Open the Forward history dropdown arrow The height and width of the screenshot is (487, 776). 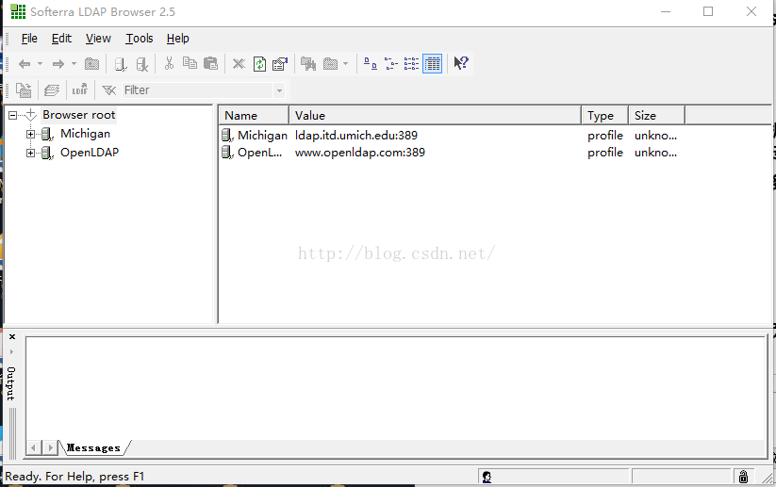coord(74,64)
